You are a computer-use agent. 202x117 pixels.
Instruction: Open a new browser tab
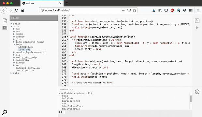67,3
